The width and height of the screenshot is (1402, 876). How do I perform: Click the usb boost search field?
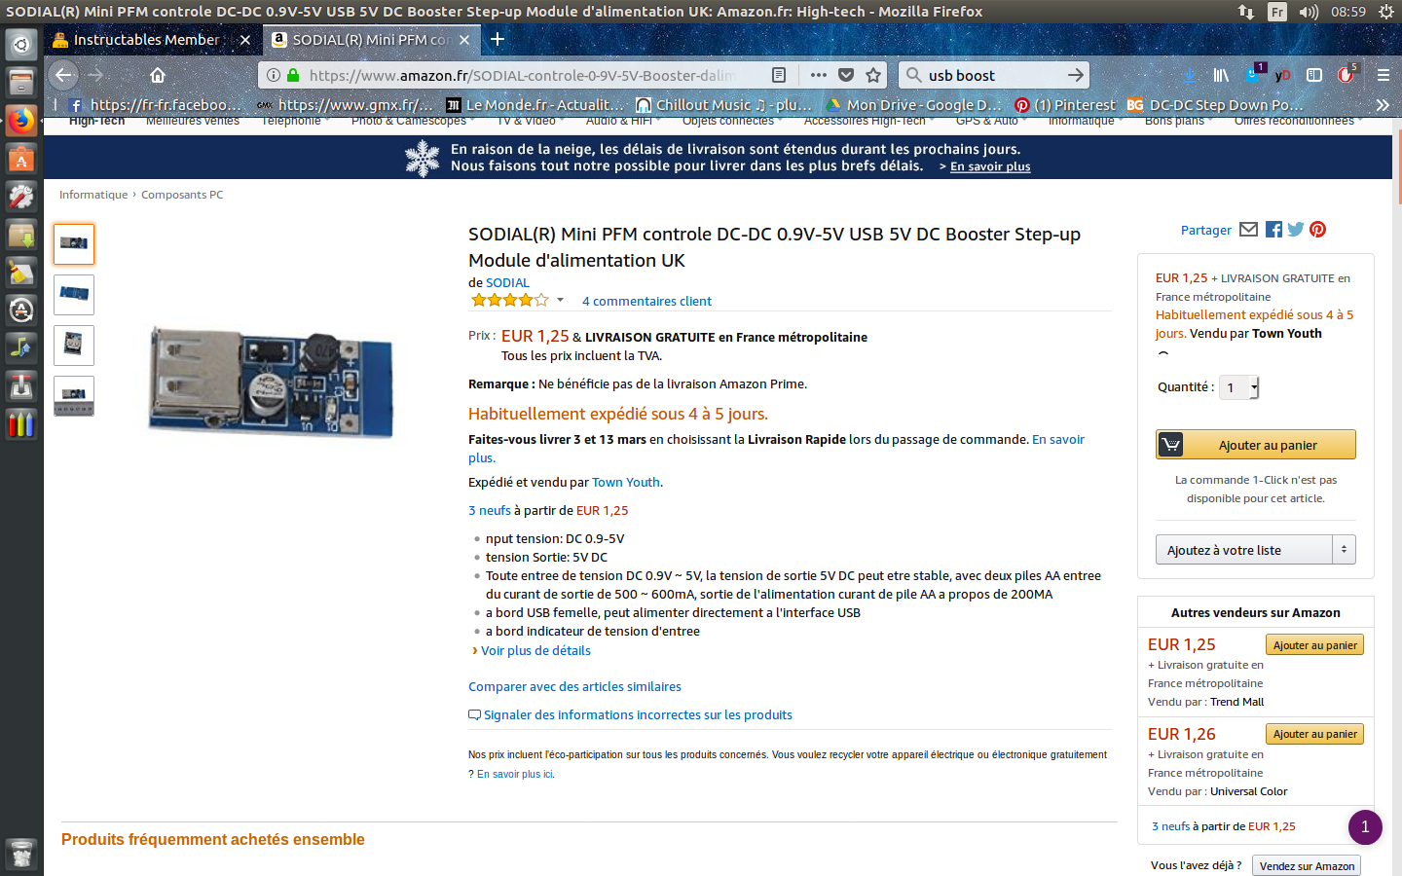point(991,75)
